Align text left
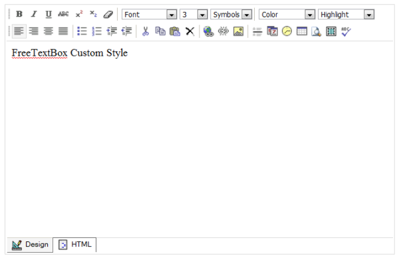399x258 pixels. [19, 31]
